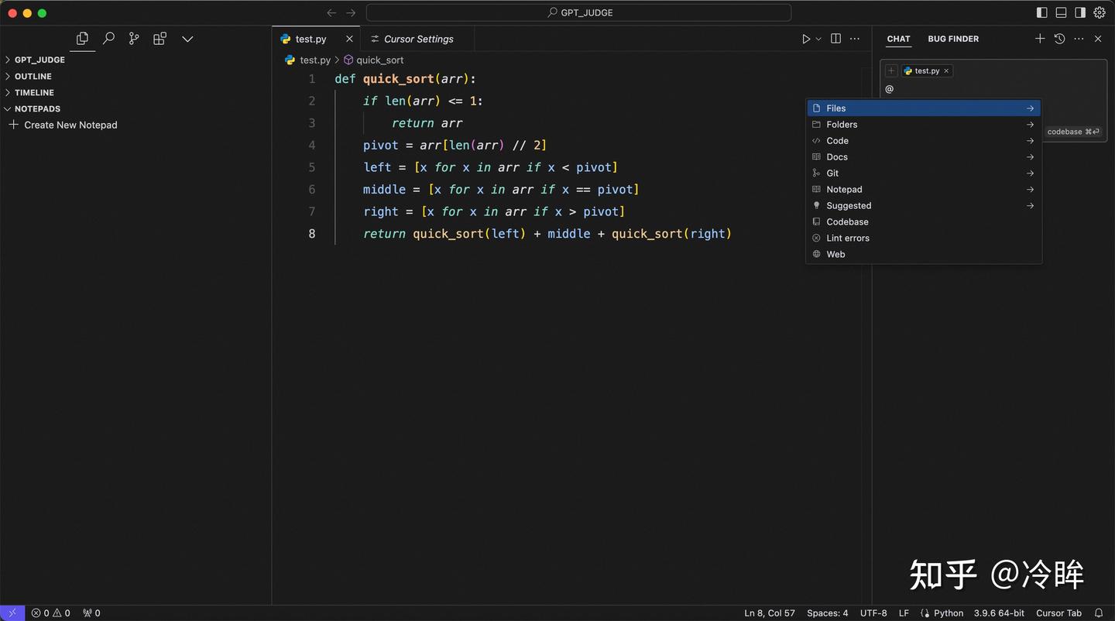The image size is (1115, 621).
Task: Remove test.py chip from chat context
Action: (946, 70)
